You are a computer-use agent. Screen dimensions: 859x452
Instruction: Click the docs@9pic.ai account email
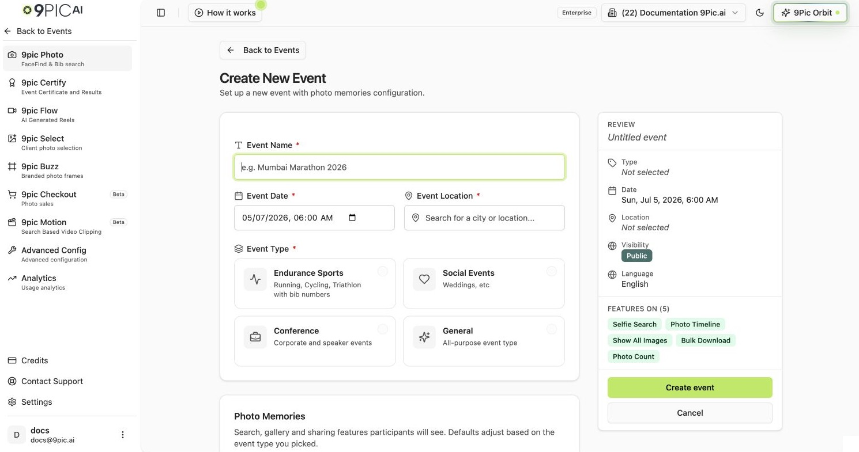[x=52, y=440]
